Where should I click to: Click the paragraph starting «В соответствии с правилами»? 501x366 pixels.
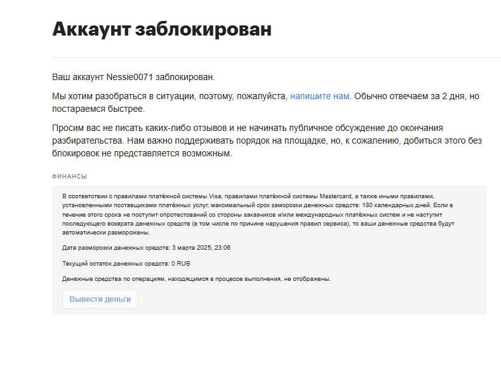tap(258, 214)
